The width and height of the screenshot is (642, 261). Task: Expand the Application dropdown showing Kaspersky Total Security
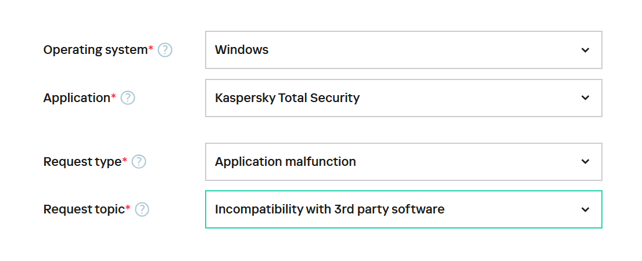(x=395, y=98)
